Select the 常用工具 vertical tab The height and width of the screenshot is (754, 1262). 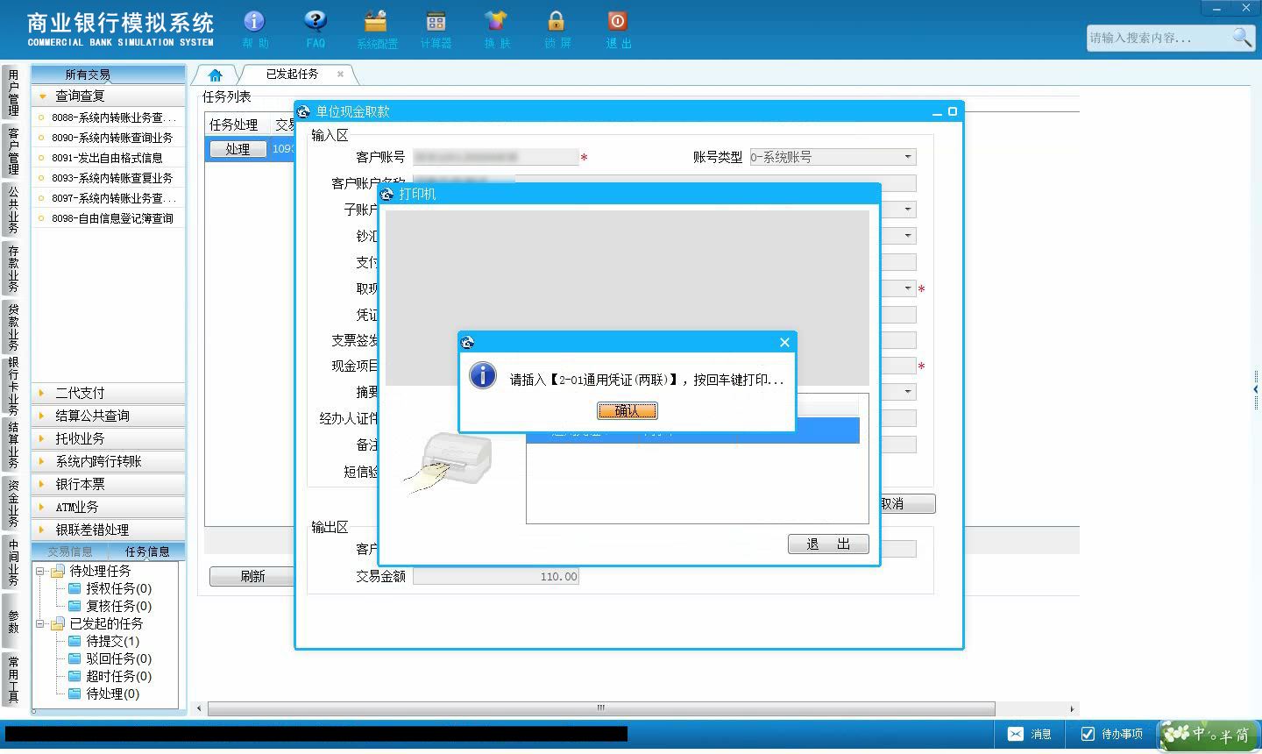pyautogui.click(x=13, y=679)
